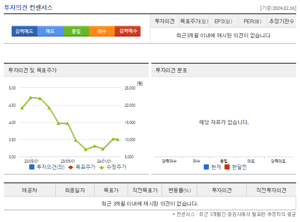This screenshot has height=222, width=300.
Task: Click the last data point on green line
Action: pyautogui.click(x=118, y=140)
